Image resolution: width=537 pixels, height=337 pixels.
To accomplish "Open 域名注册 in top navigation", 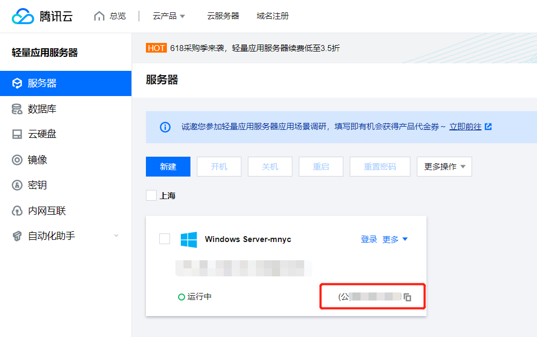I will pos(273,16).
